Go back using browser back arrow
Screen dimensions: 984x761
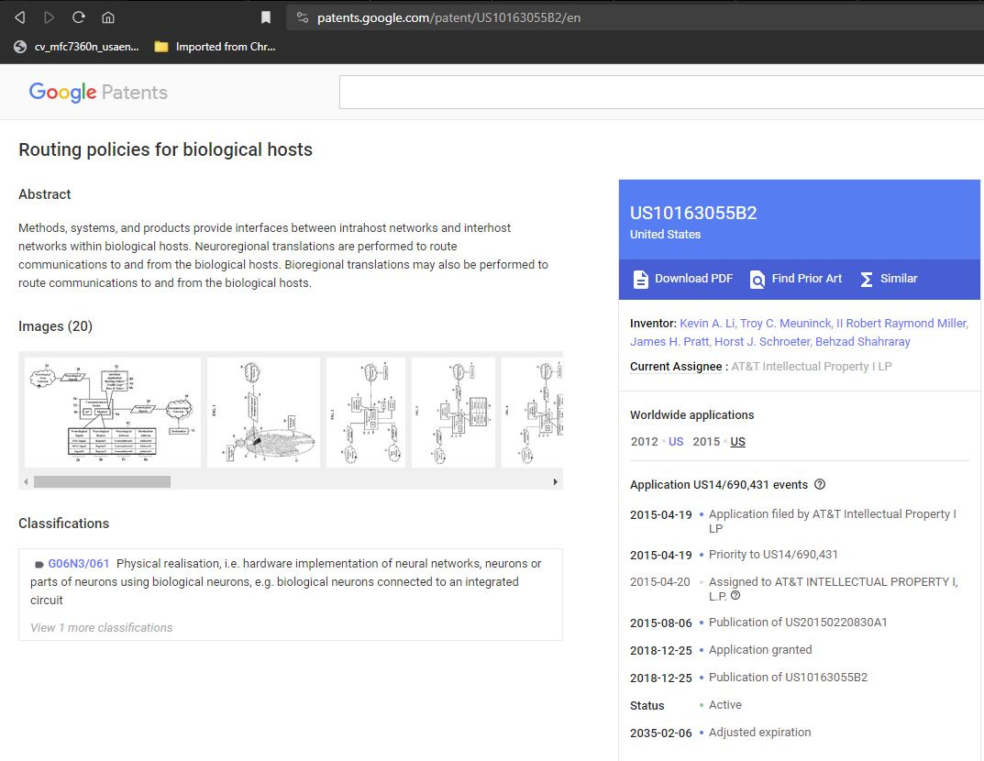coord(20,17)
